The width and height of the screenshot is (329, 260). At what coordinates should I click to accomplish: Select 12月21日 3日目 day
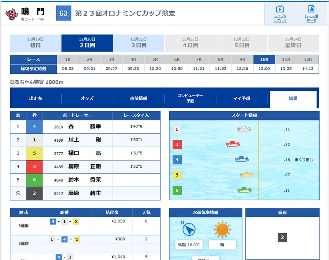[139, 43]
